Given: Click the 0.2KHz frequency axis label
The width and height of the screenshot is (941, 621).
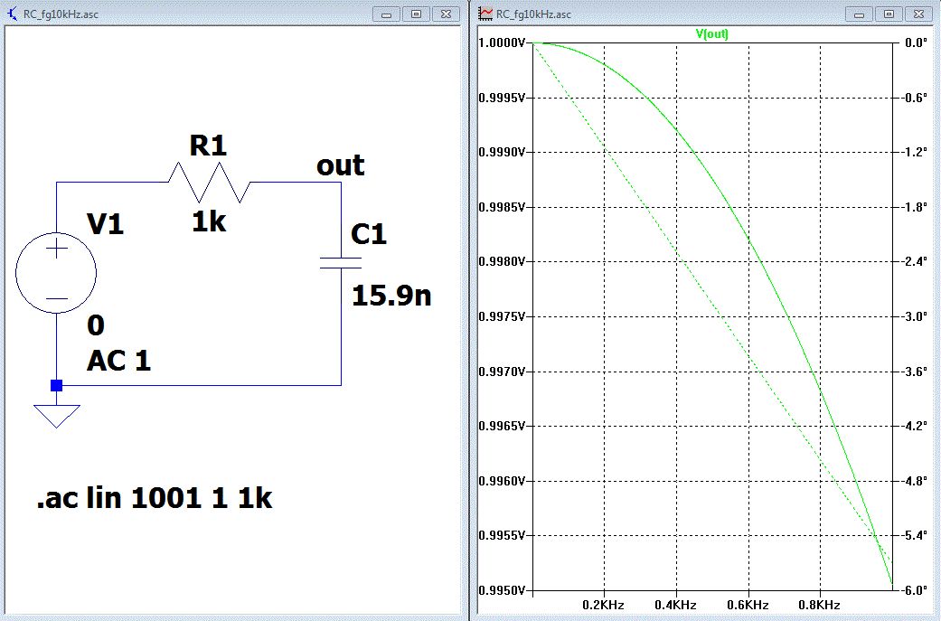Looking at the screenshot, I should [603, 605].
